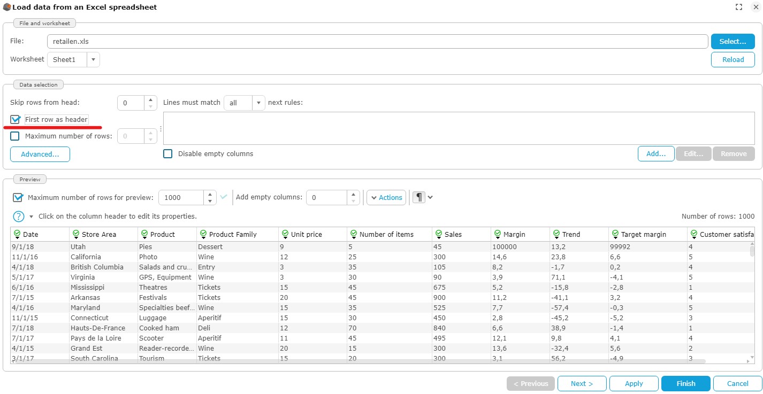The height and width of the screenshot is (394, 763).
Task: Click the green status icon on Target margin column
Action: [x=615, y=234]
